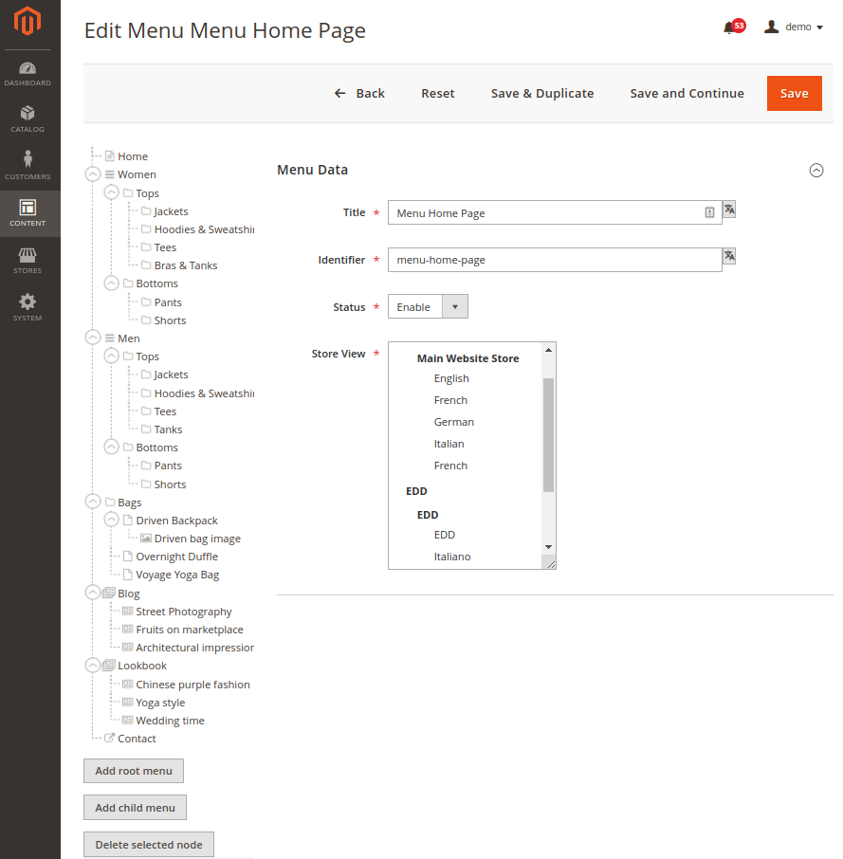Select Tanks node under Men
This screenshot has width=843, height=859.
coord(168,429)
